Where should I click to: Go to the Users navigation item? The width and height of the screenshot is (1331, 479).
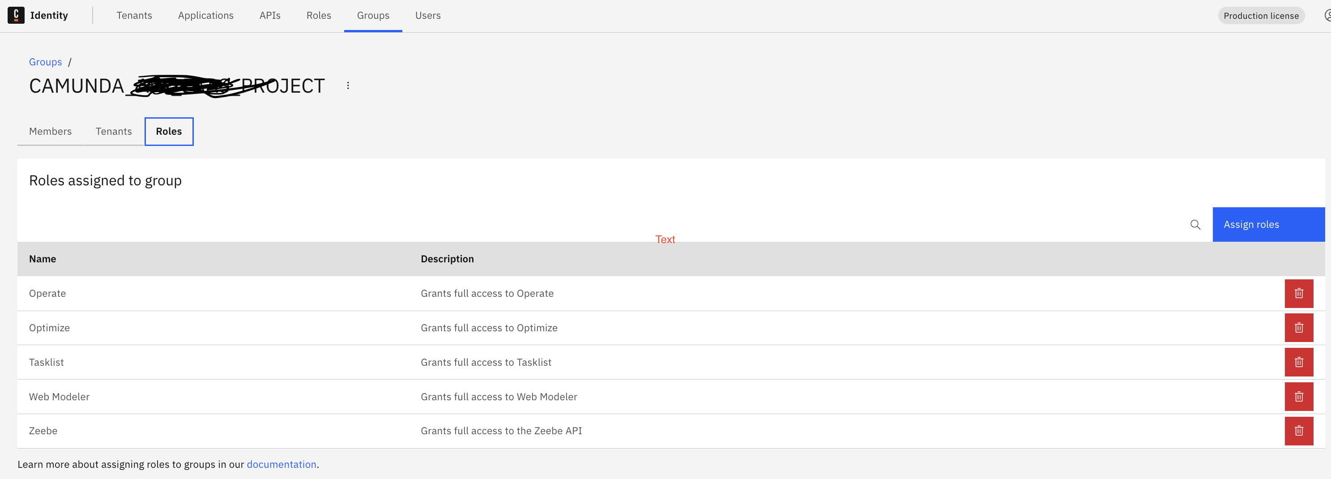428,16
